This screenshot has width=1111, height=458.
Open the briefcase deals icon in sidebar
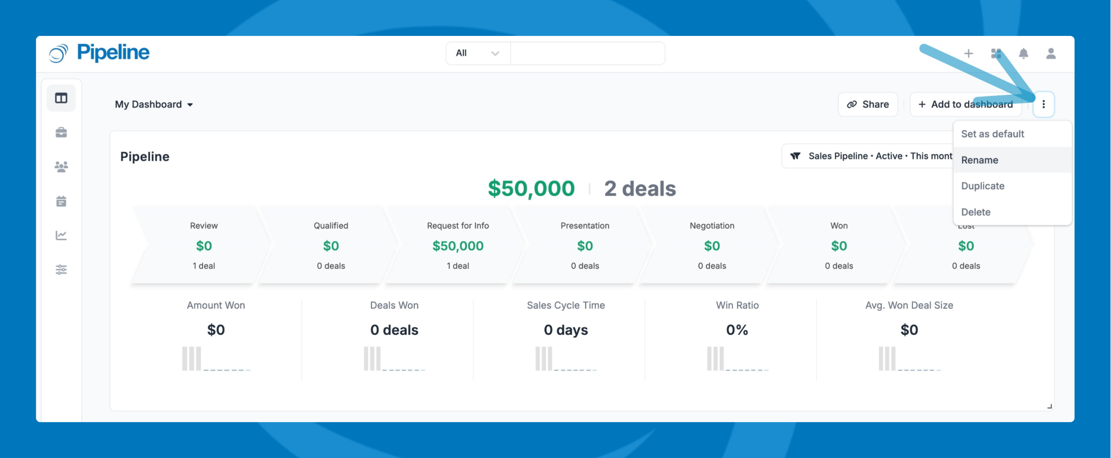tap(61, 132)
